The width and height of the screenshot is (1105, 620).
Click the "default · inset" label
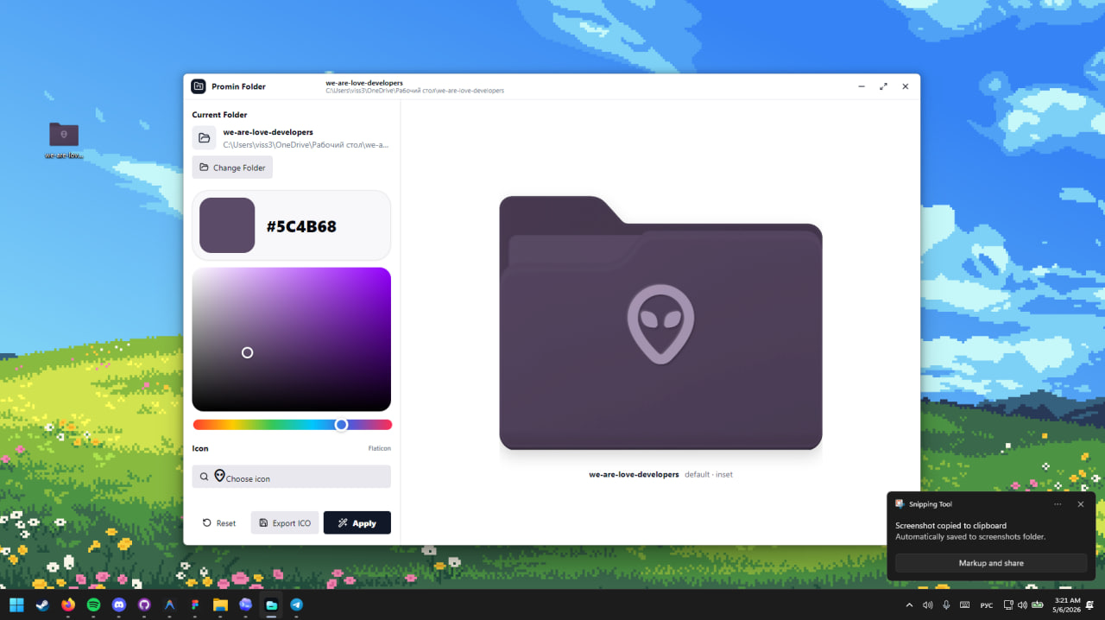(x=709, y=475)
